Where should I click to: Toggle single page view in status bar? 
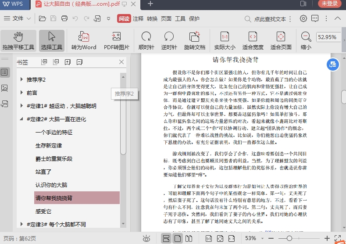click(x=178, y=238)
